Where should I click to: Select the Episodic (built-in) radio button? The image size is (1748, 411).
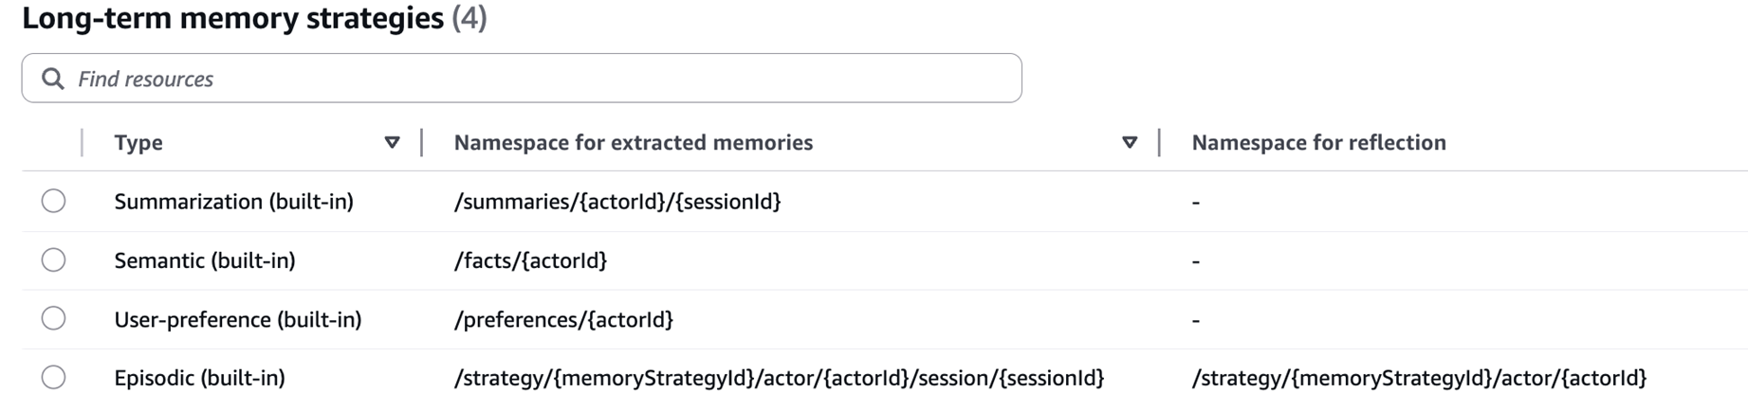point(54,377)
